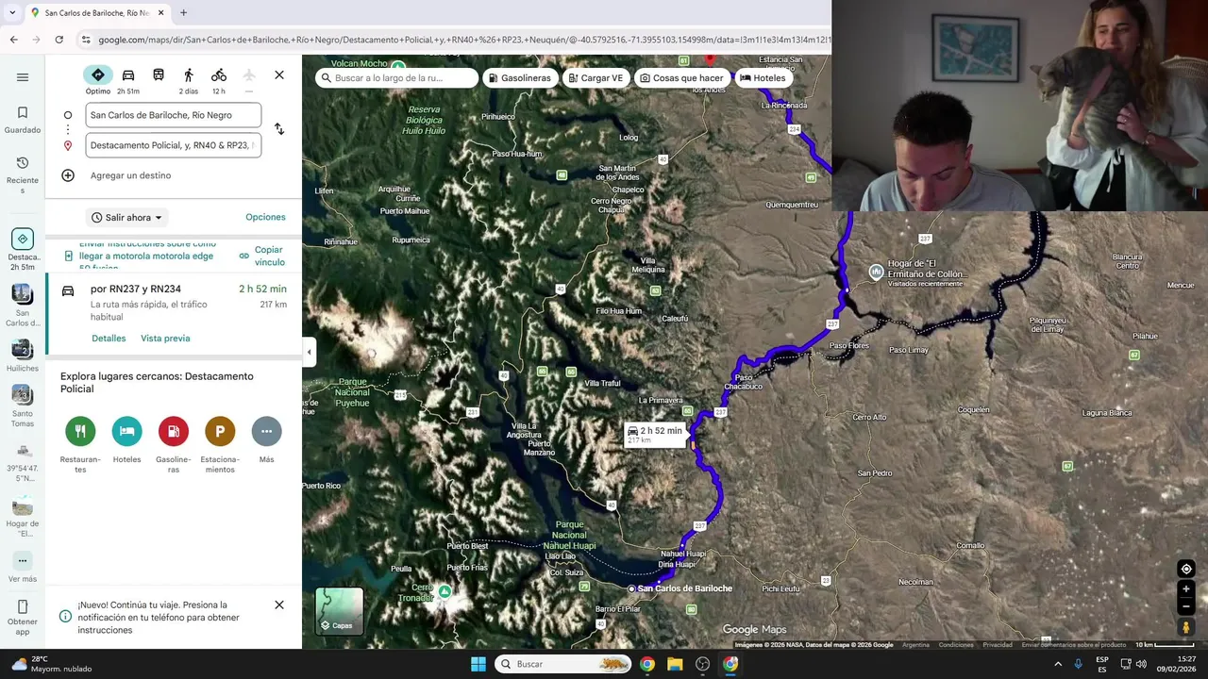Select walking mode, 2 días
This screenshot has width=1208, height=679.
(x=189, y=80)
